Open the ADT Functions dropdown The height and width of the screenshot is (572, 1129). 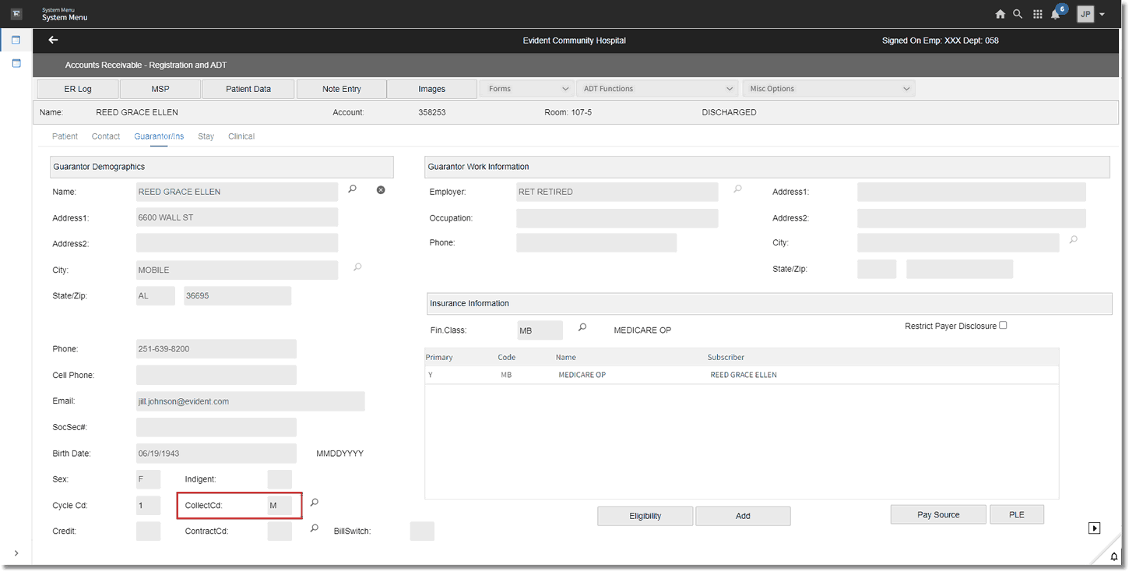[x=656, y=89]
